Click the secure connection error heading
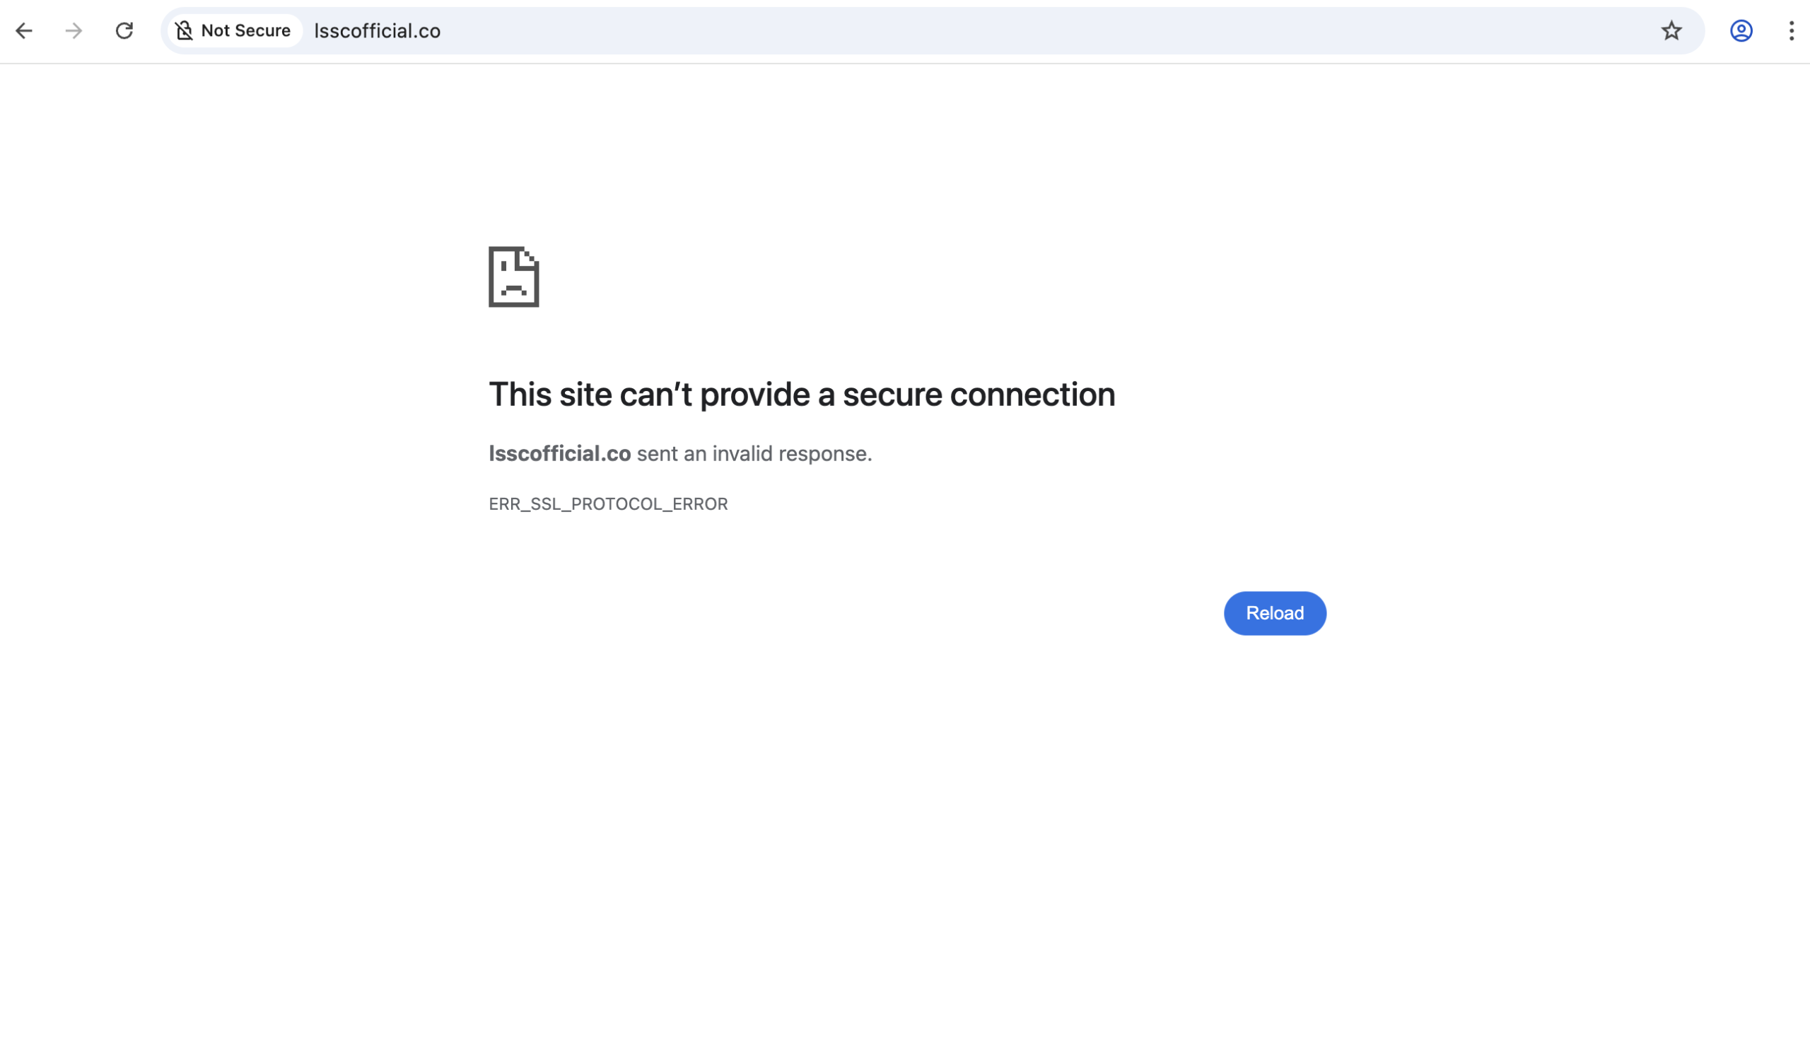This screenshot has width=1810, height=1060. 802,394
